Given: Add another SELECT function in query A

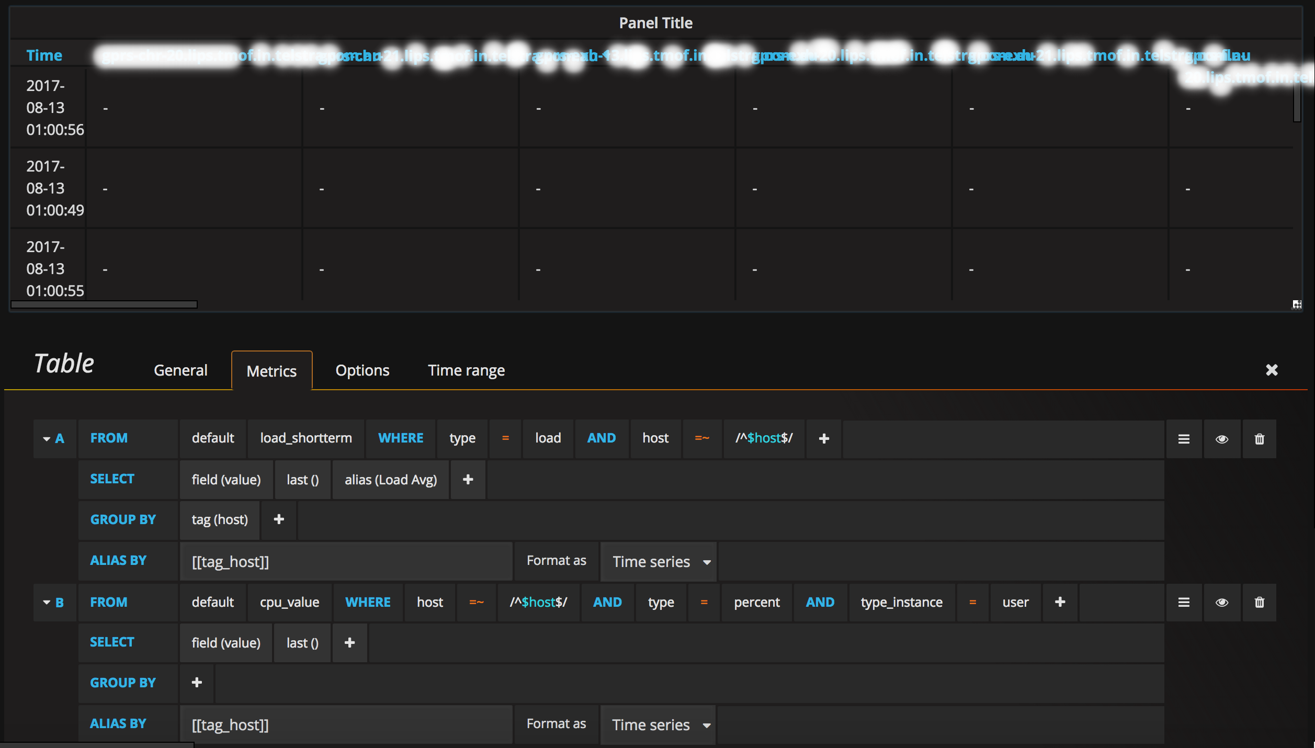Looking at the screenshot, I should point(468,479).
